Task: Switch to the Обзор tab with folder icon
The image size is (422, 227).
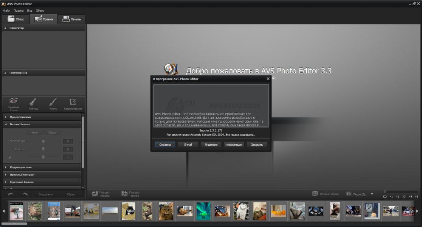Action: point(16,19)
